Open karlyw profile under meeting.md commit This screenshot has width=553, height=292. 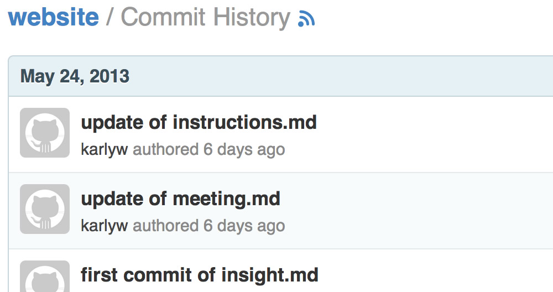click(x=105, y=226)
